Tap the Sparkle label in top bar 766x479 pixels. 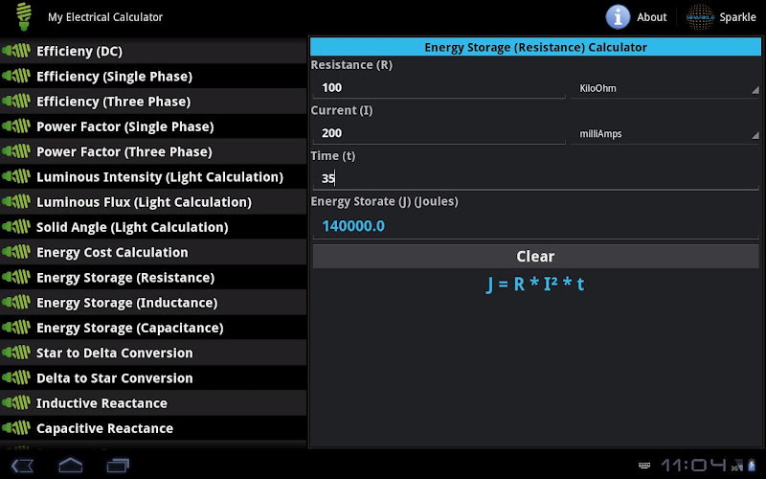[737, 17]
